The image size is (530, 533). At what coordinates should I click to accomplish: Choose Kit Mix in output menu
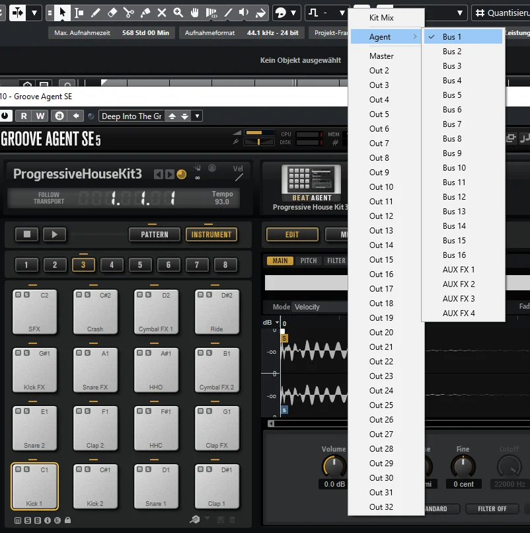[x=386, y=18]
